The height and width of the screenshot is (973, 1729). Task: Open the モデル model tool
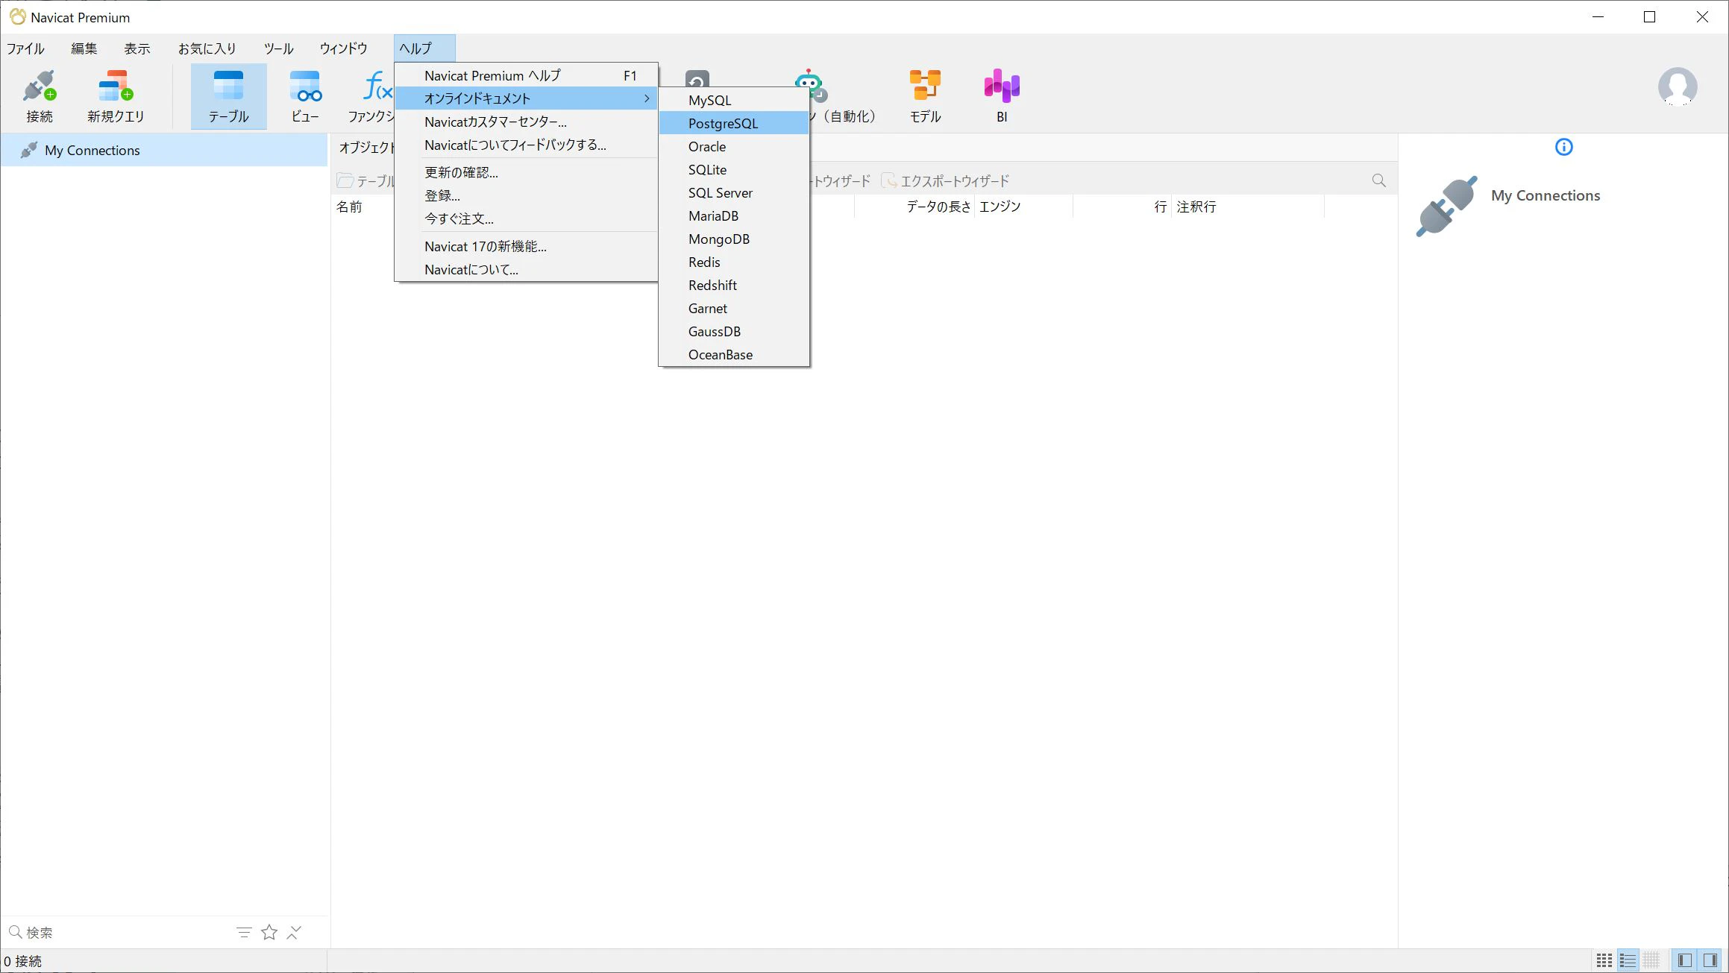click(925, 95)
